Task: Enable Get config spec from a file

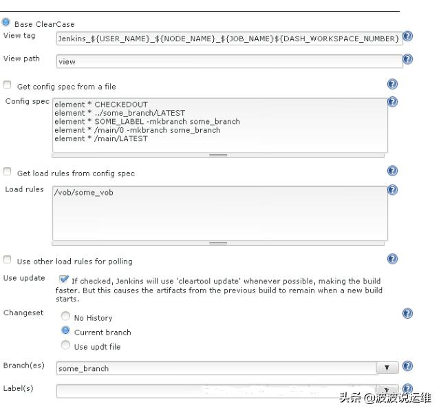Action: pyautogui.click(x=8, y=85)
